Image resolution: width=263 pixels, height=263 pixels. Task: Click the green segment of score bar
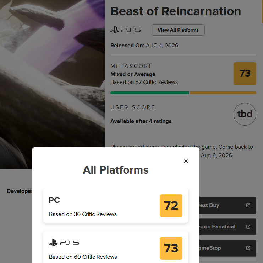coord(150,93)
